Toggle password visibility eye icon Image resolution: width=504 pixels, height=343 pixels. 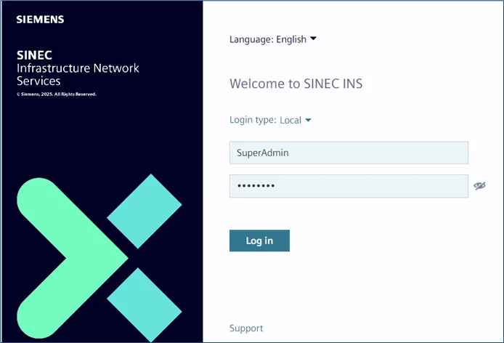point(479,185)
